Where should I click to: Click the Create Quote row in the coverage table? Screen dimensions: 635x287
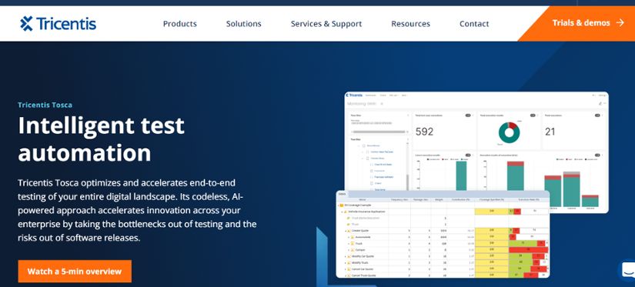pyautogui.click(x=443, y=230)
